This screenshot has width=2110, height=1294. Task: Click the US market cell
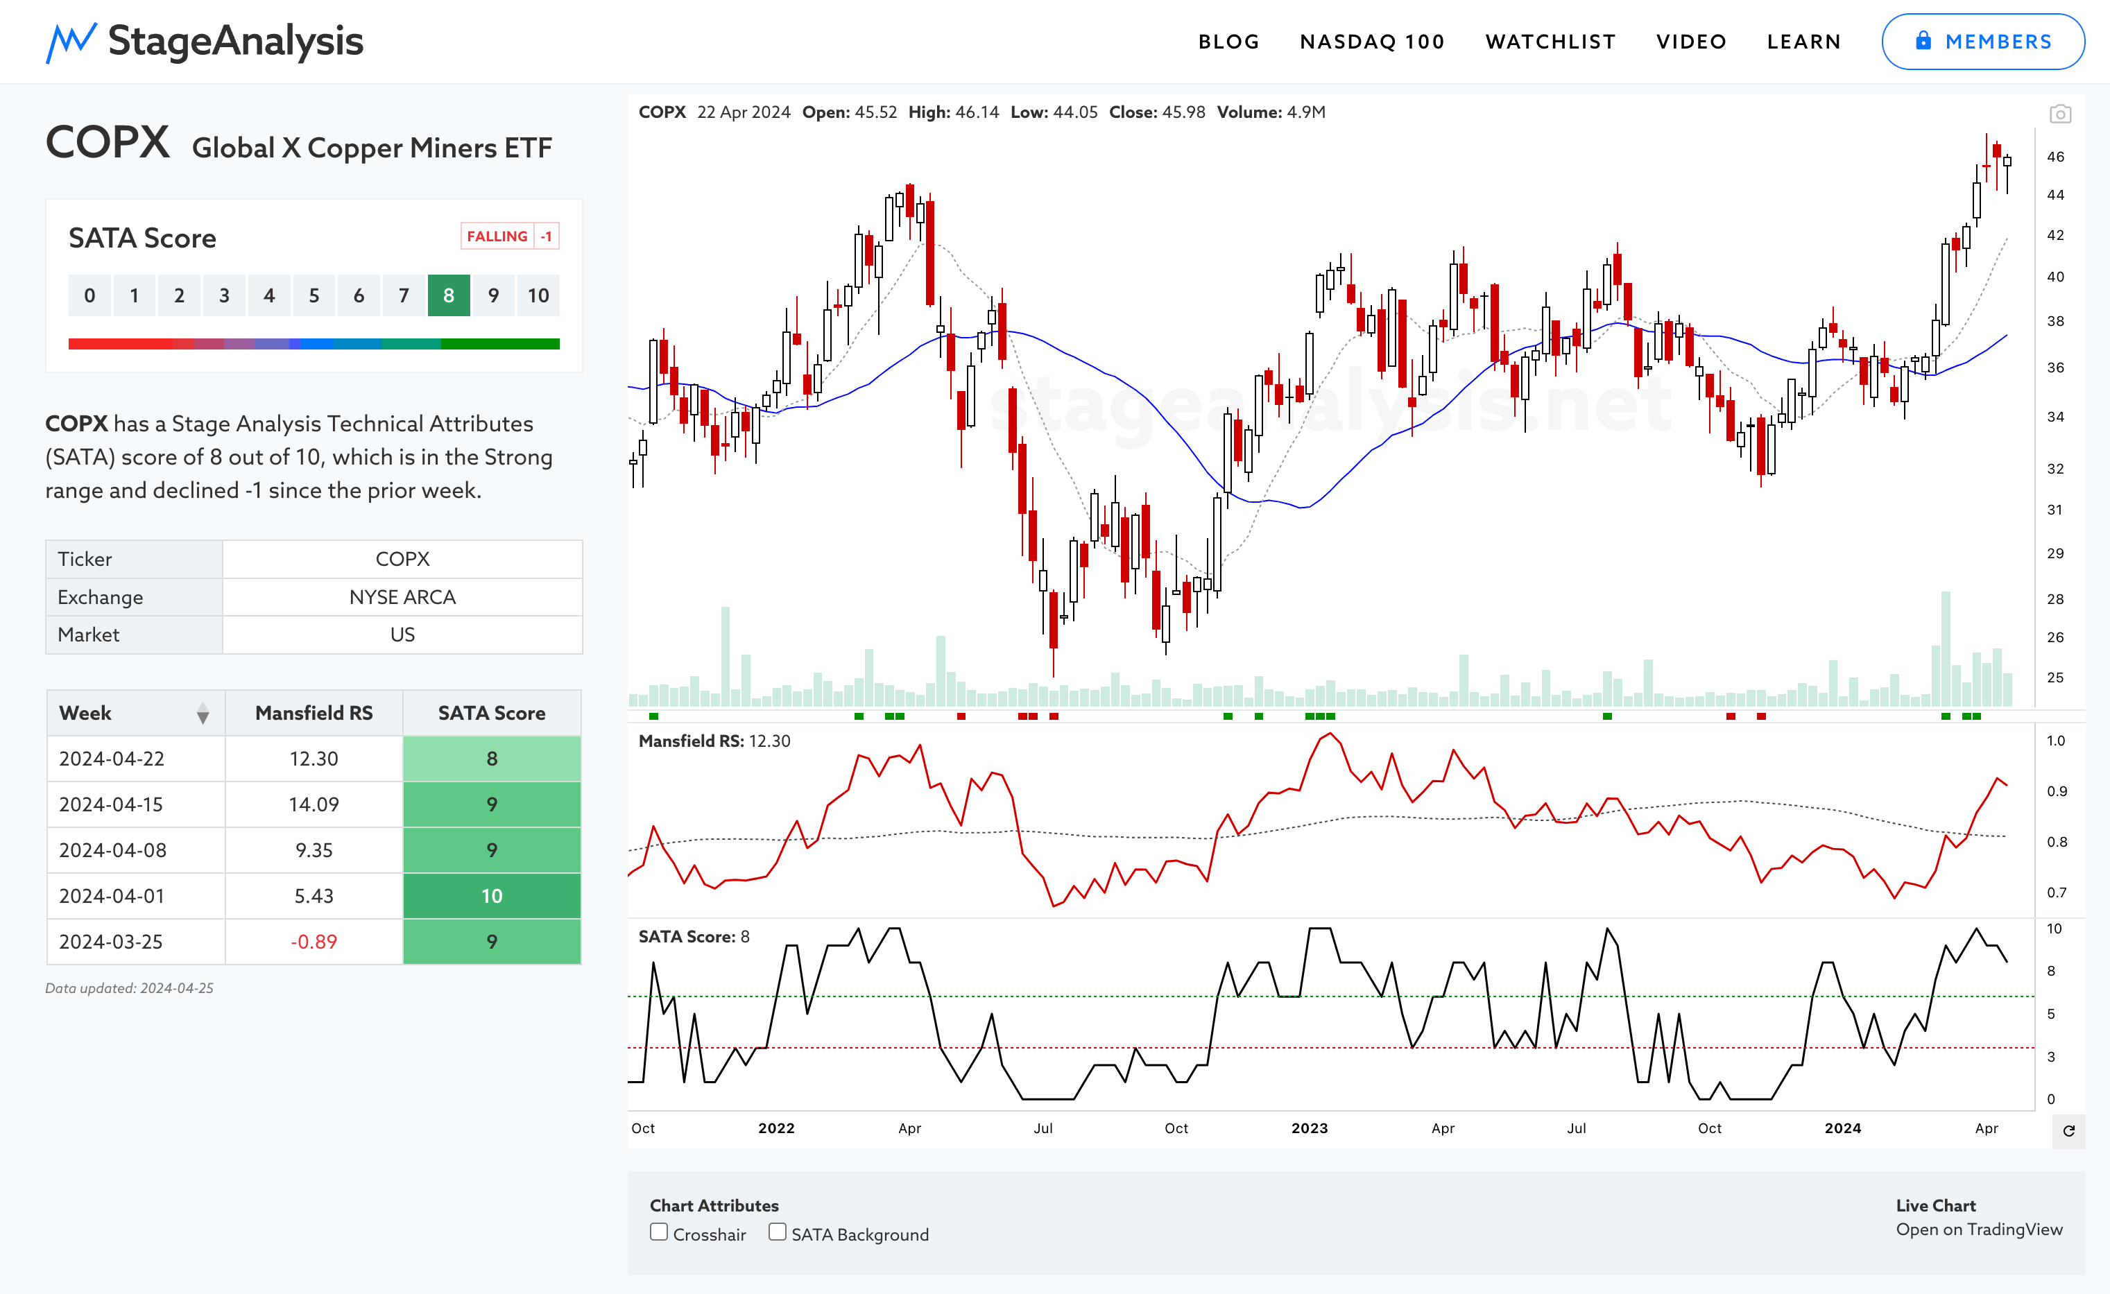(x=402, y=635)
